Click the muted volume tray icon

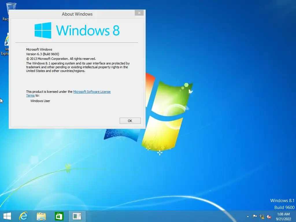269,217
